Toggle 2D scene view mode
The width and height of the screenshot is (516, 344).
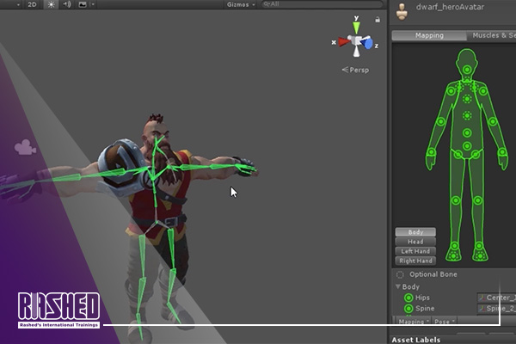32,4
